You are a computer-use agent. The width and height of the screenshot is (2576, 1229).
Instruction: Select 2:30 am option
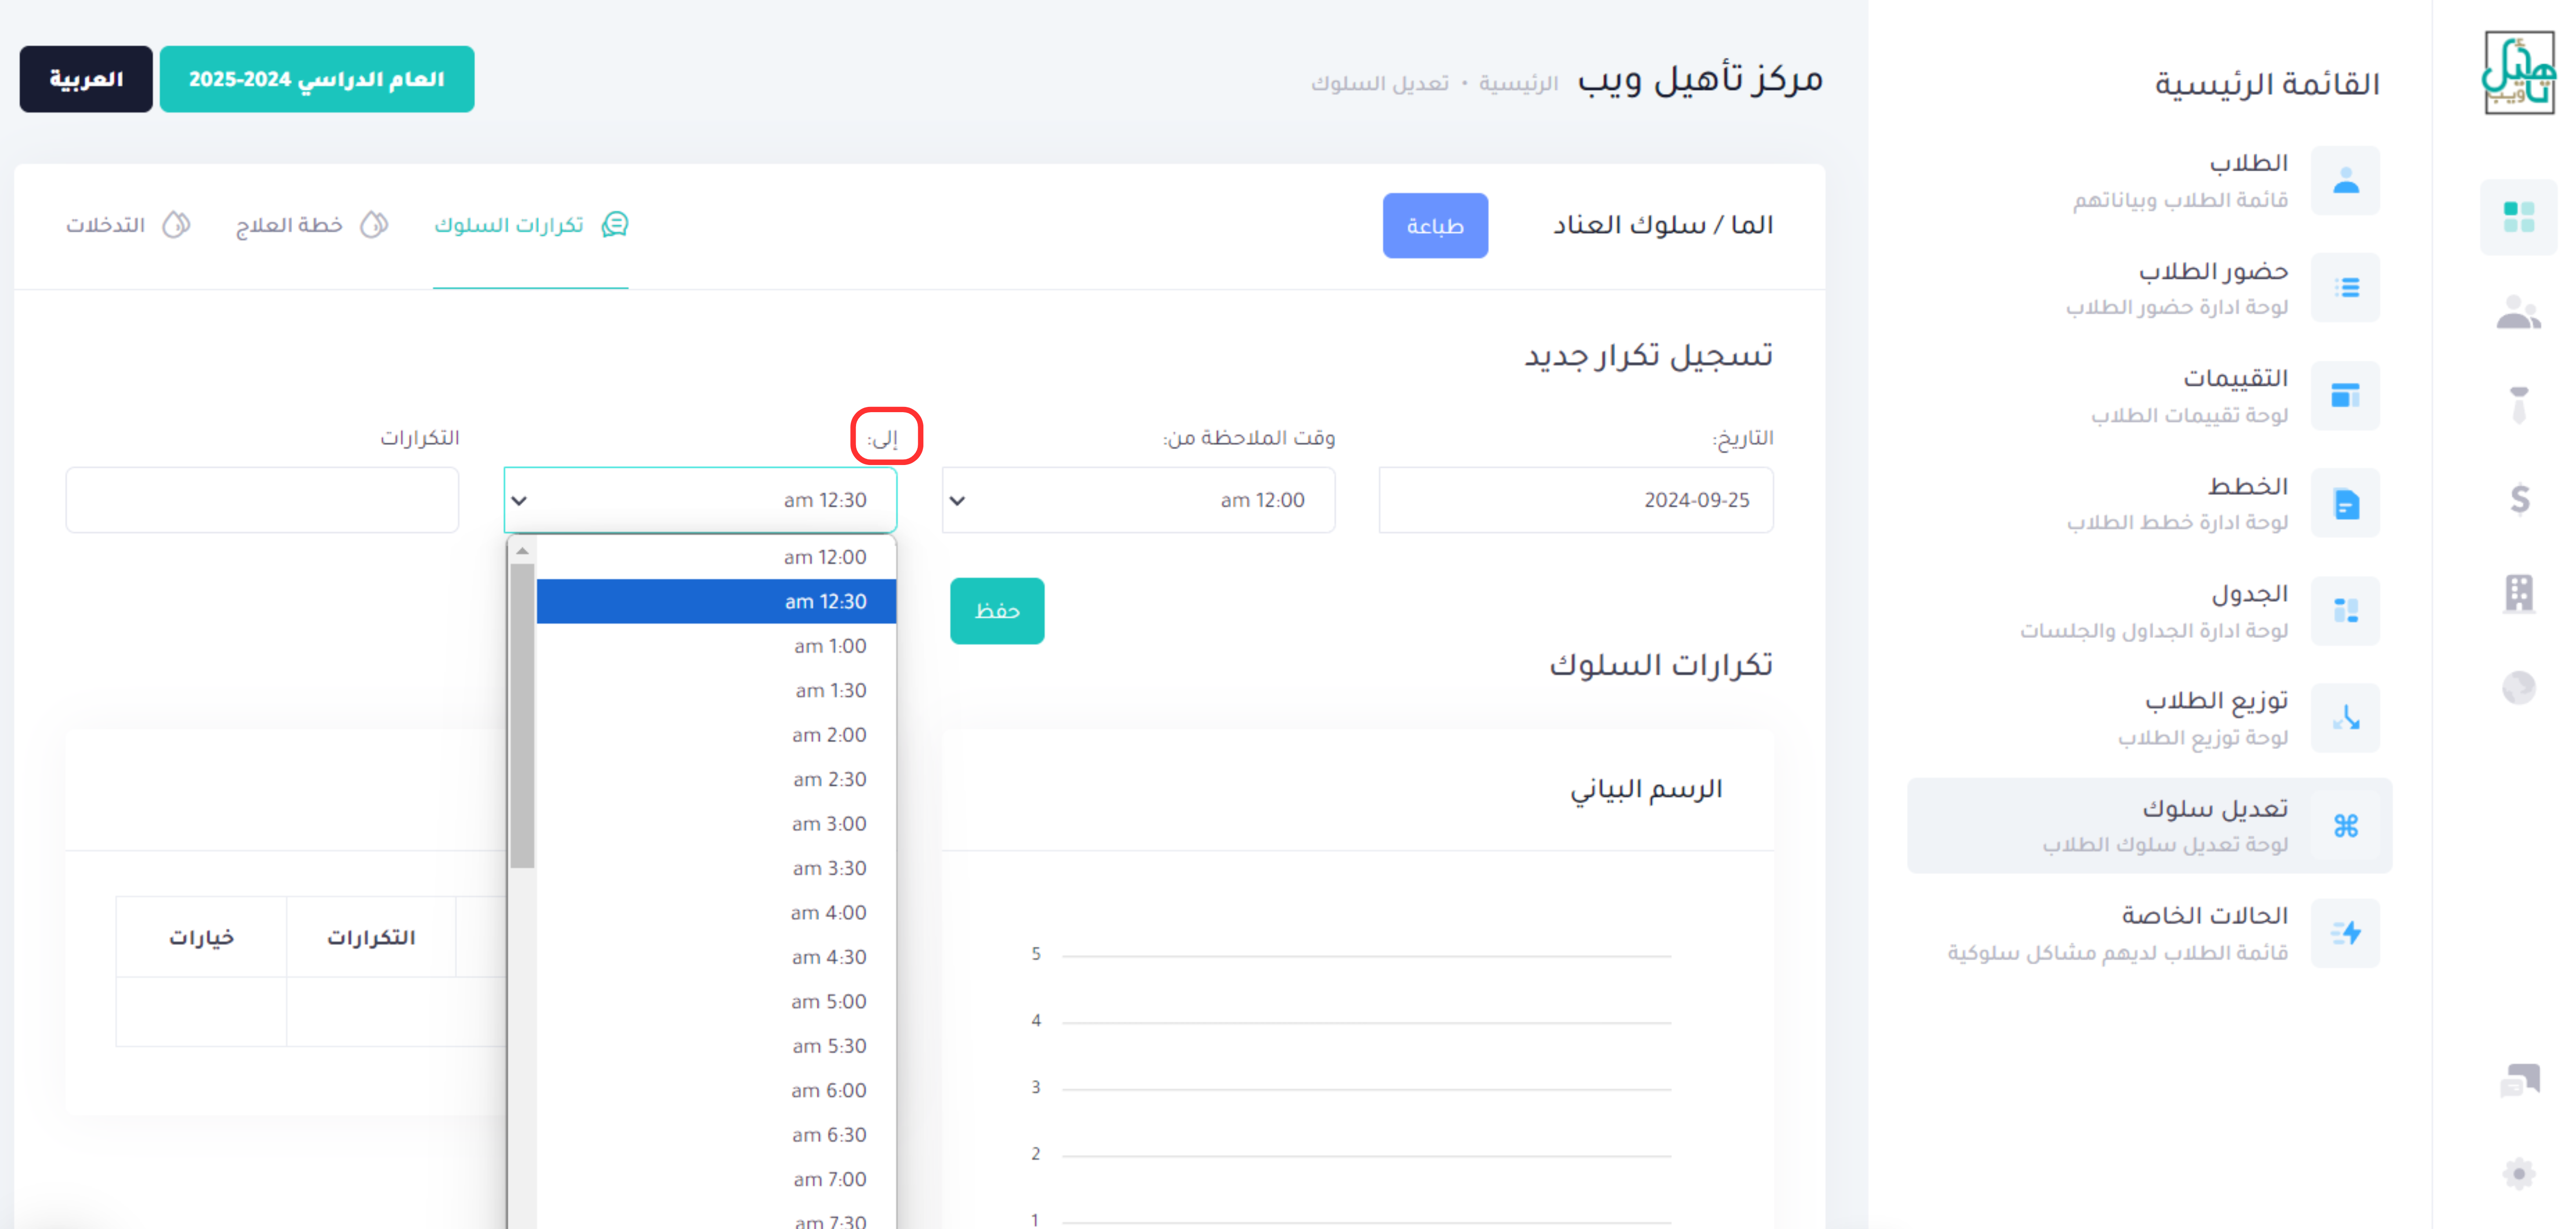(x=716, y=779)
